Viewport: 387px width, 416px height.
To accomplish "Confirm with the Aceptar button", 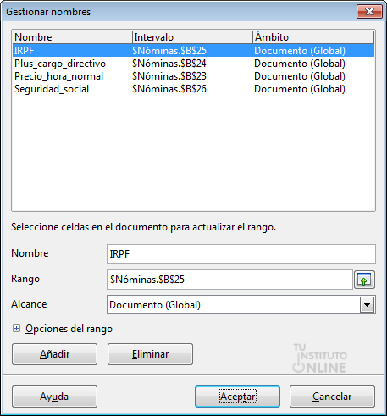I will pos(237,397).
